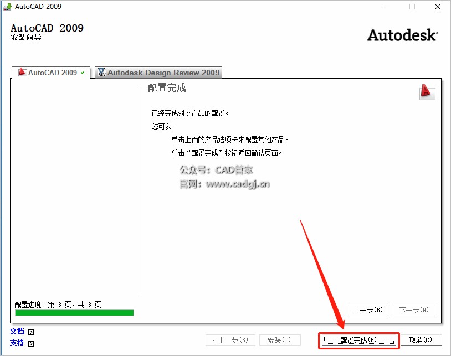Click text 单击上面的产品选项卡来配置其他产品。

[x=230, y=140]
